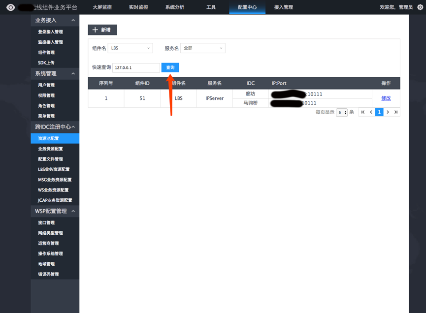426x313 pixels.
Task: Open MSG业务资源配置 in sidebar
Action: (x=55, y=180)
